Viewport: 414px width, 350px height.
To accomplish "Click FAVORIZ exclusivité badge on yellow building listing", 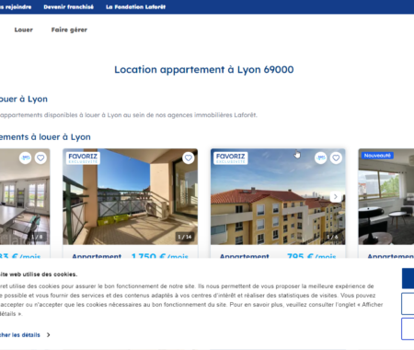I will click(231, 158).
